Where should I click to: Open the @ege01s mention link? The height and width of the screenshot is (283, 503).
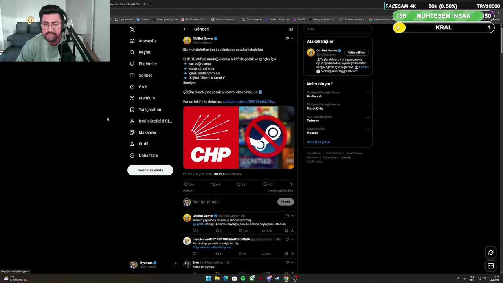[x=198, y=224]
